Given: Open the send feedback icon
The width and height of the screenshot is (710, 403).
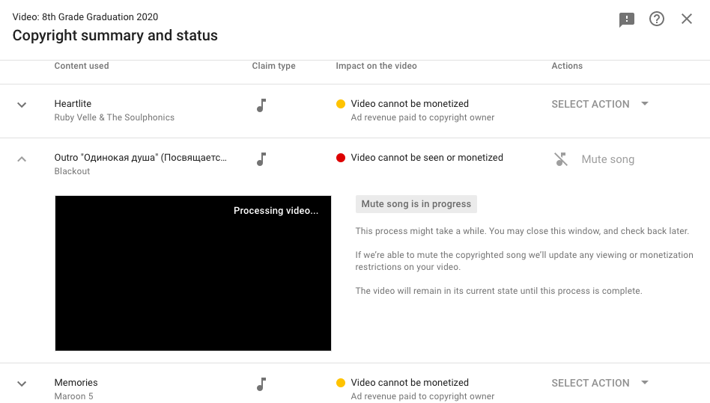Looking at the screenshot, I should [627, 19].
